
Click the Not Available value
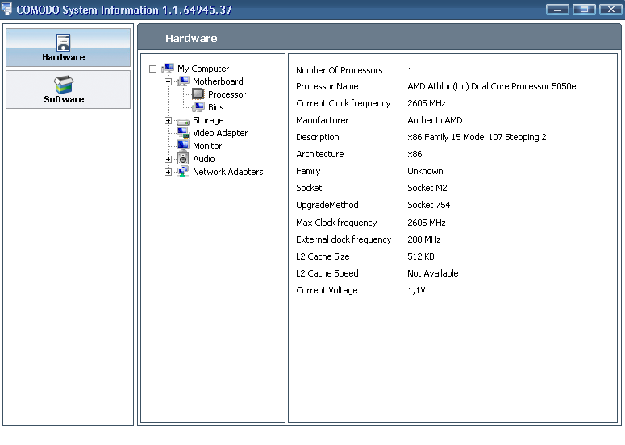coord(433,274)
